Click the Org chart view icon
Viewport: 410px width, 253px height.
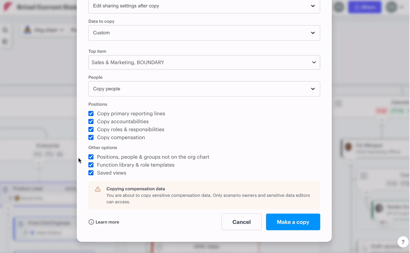pos(28,30)
